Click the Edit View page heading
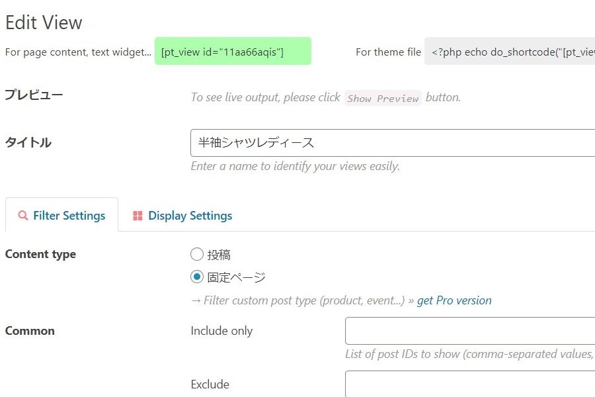The width and height of the screenshot is (595, 397). point(44,22)
